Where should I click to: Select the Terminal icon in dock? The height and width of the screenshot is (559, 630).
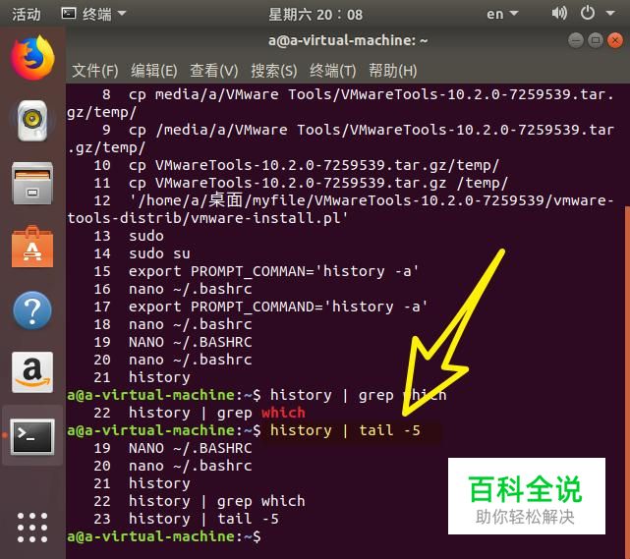click(32, 436)
